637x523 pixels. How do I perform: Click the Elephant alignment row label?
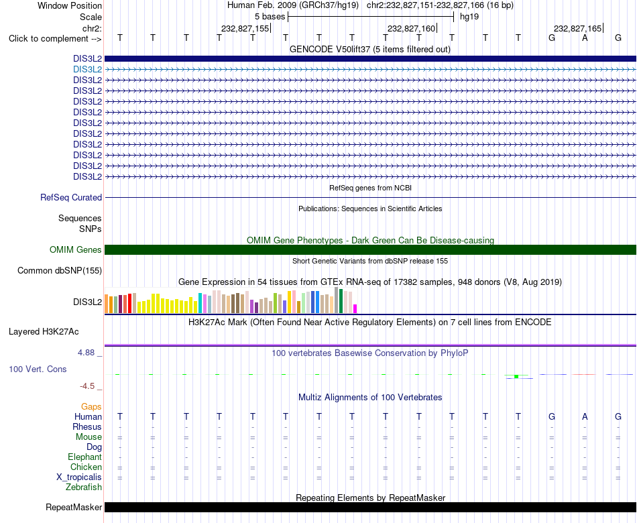[x=84, y=457]
